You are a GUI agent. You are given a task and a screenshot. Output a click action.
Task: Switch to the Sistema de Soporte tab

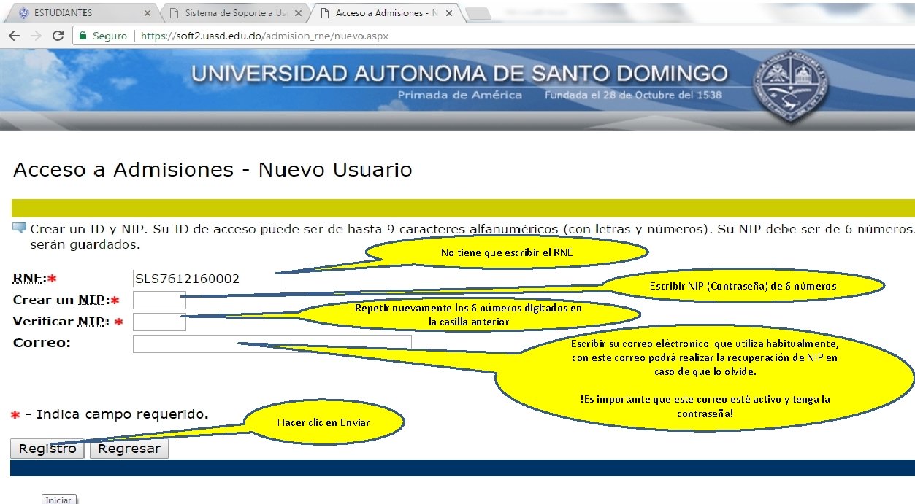pos(234,13)
